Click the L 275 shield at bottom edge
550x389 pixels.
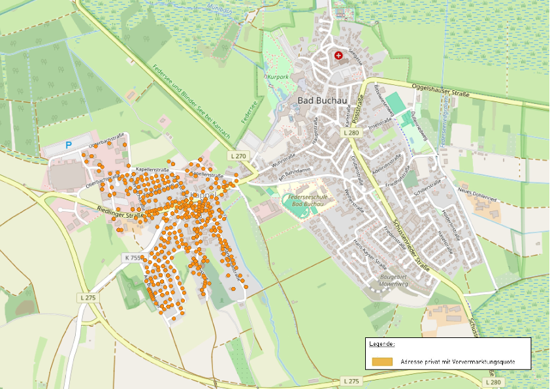pyautogui.click(x=351, y=381)
